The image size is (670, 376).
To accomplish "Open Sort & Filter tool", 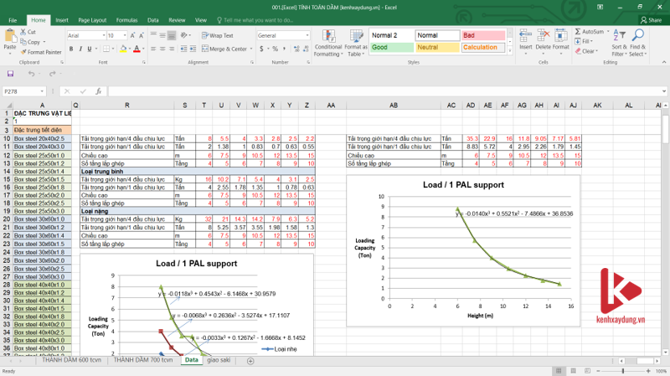I will coord(619,37).
